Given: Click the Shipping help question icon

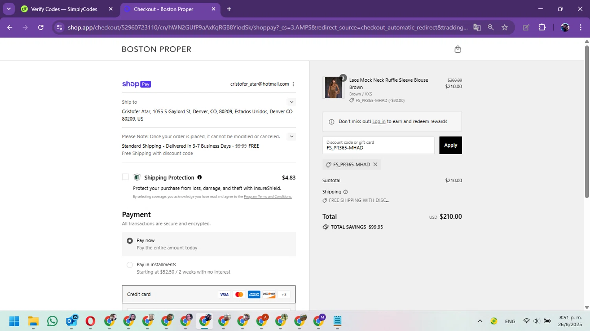Looking at the screenshot, I should 345,192.
